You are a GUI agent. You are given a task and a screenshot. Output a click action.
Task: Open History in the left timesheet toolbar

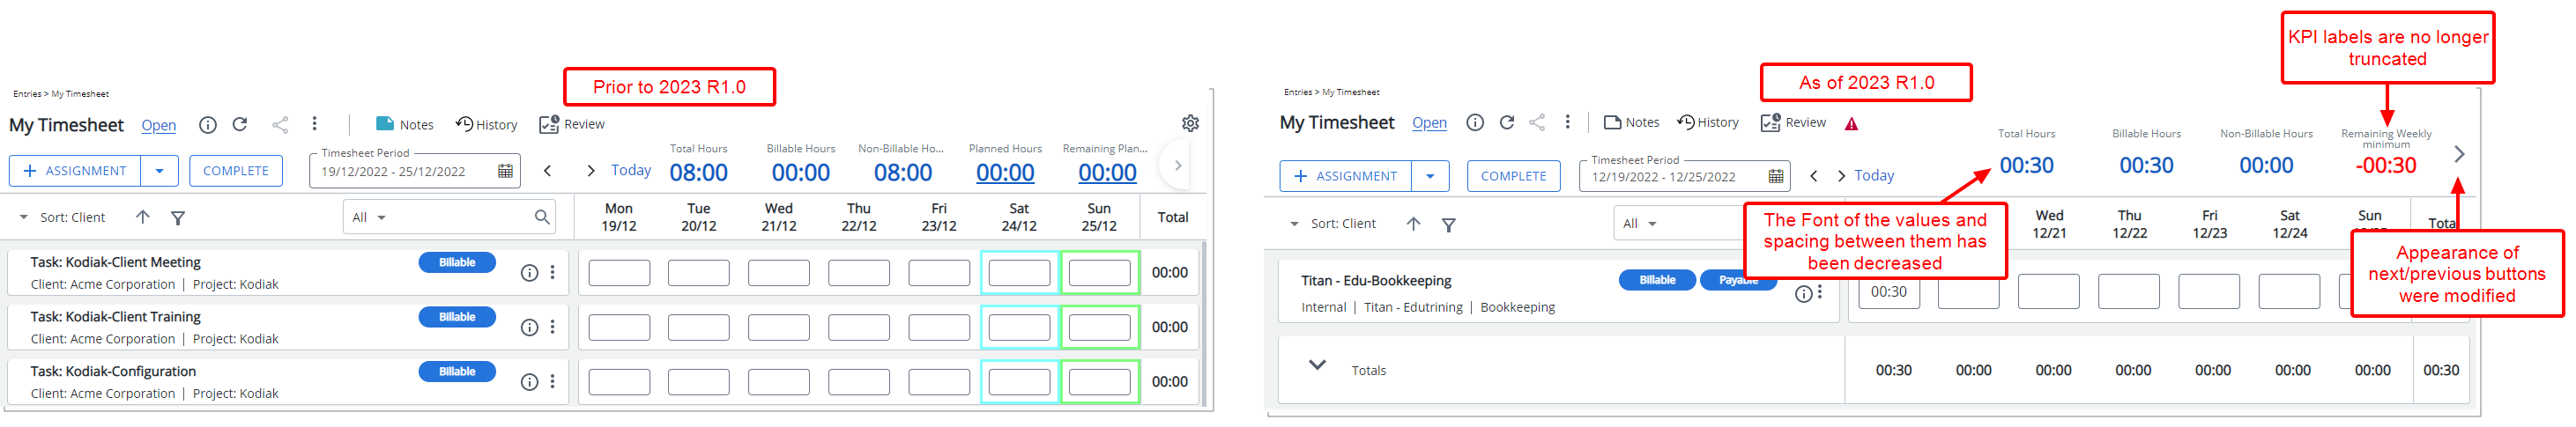click(486, 125)
